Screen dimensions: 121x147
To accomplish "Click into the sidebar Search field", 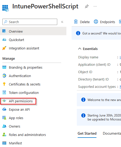I will (x=30, y=22).
